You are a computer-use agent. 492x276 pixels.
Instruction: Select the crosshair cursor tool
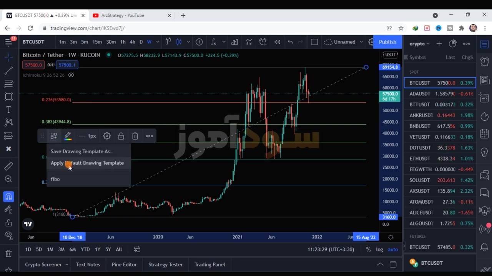pos(8,58)
